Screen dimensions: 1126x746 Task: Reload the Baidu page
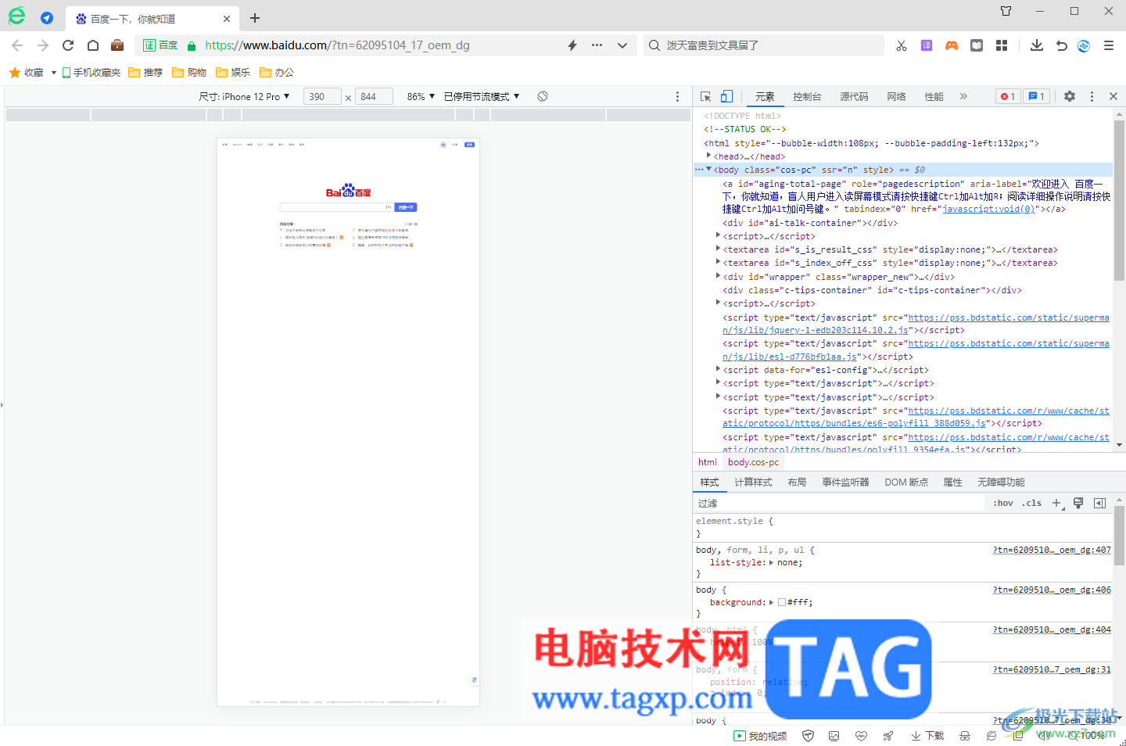coord(68,45)
